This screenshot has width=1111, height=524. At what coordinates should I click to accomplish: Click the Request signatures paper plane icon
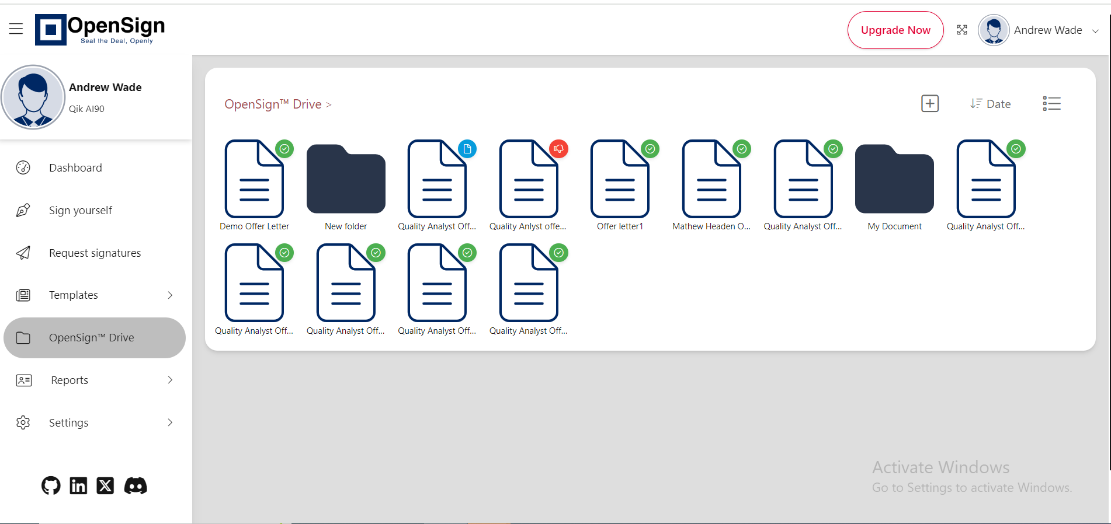point(23,253)
